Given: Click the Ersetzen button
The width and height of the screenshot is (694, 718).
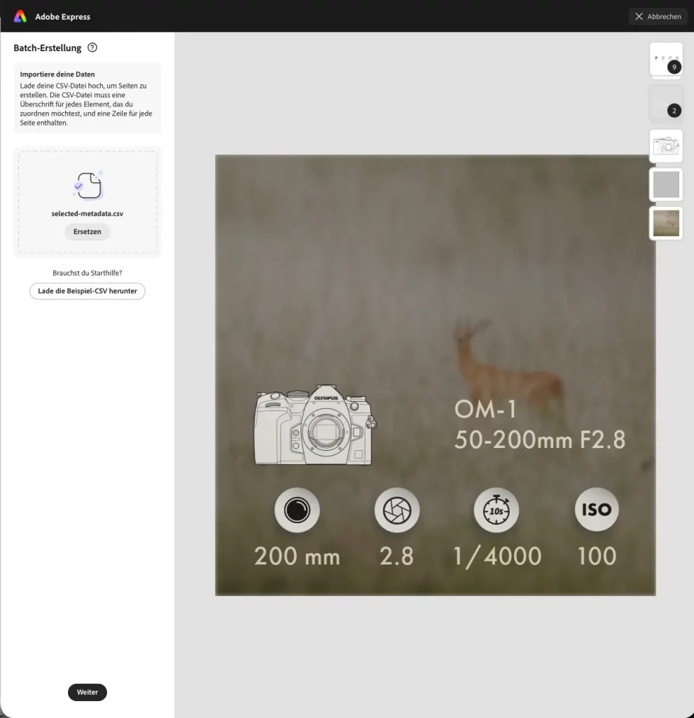Looking at the screenshot, I should tap(87, 231).
